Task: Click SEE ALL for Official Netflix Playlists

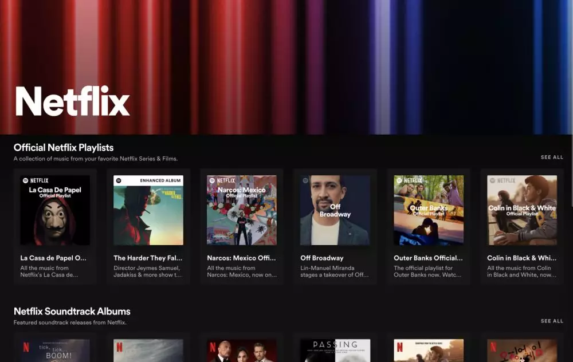Action: [552, 156]
